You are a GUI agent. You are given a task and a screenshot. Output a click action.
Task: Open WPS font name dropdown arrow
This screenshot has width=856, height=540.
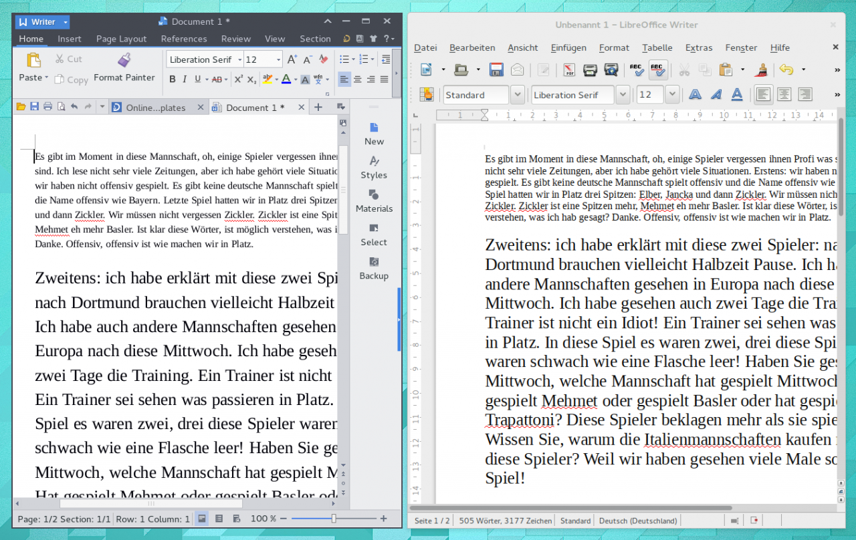coord(239,59)
